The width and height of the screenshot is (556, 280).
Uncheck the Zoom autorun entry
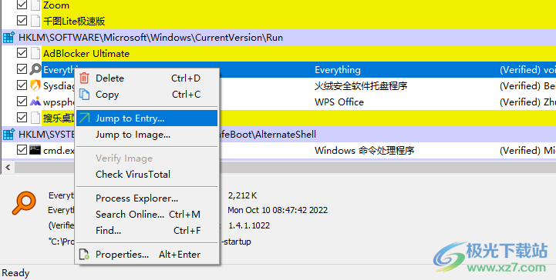point(22,5)
